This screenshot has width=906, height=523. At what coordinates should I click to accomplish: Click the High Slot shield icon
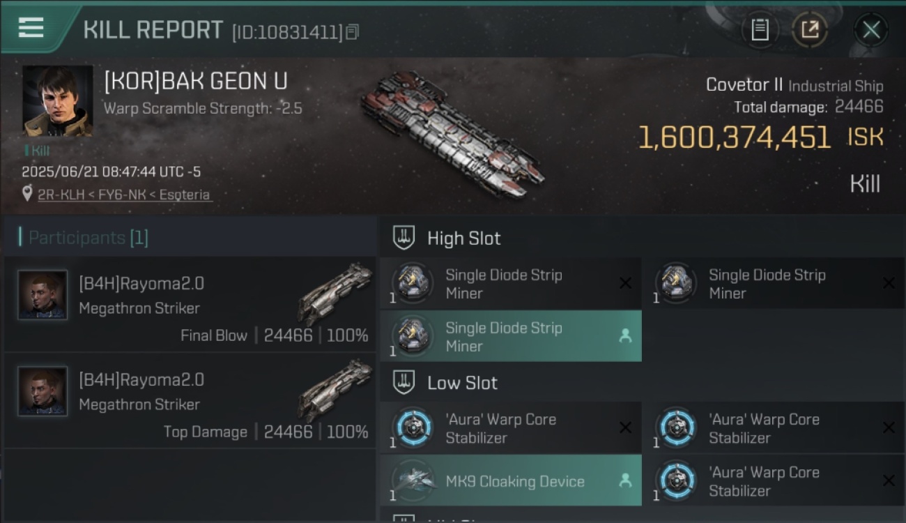(404, 238)
